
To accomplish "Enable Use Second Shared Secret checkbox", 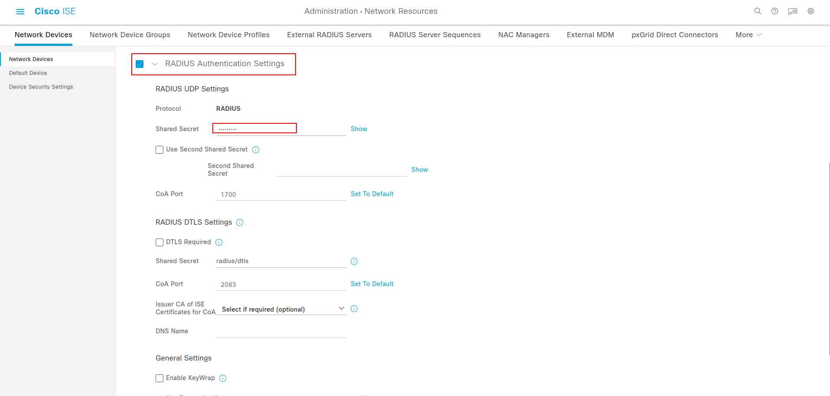I will [159, 150].
